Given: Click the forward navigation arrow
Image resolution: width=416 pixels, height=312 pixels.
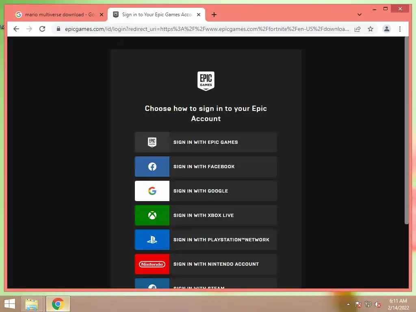Looking at the screenshot, I should (x=29, y=29).
